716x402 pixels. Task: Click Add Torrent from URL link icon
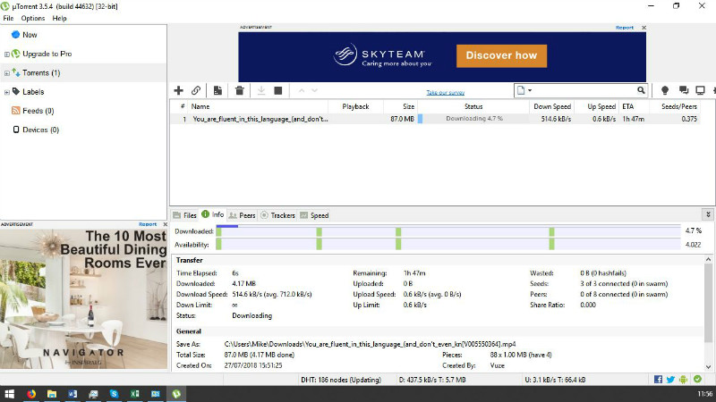point(196,90)
